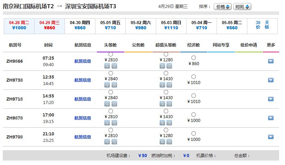Click the 偿 icon under ZH9878 first class ¥2810
285x165 pixels.
pos(114,123)
